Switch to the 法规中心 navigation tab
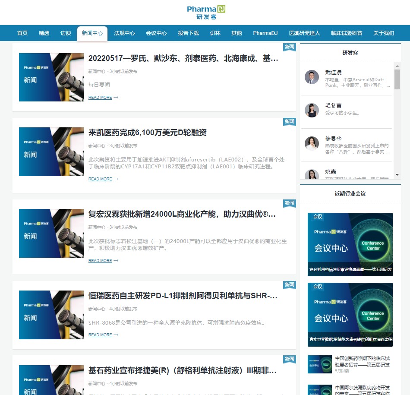 124,33
